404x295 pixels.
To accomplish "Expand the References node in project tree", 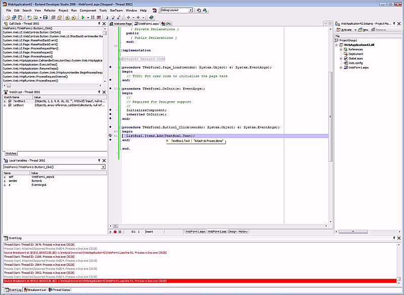I will pos(341,49).
